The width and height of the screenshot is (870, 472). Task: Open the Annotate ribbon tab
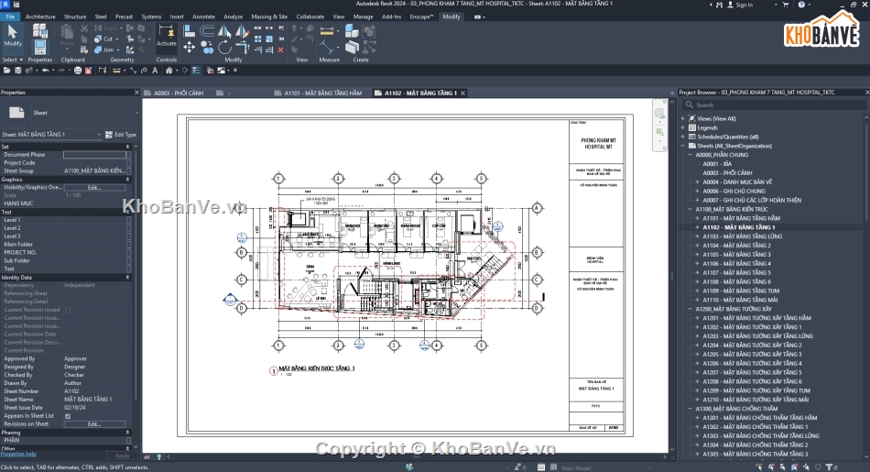click(x=203, y=16)
